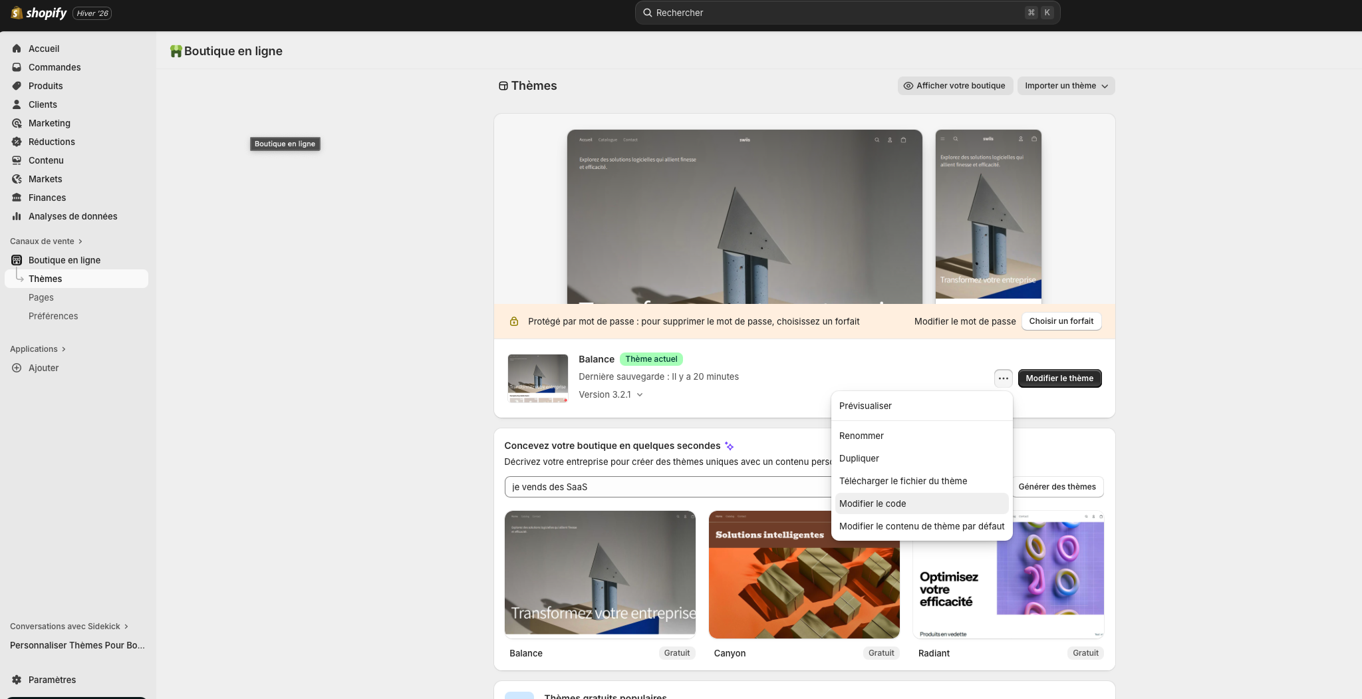The width and height of the screenshot is (1362, 699).
Task: Open Pages under Boutique en ligne
Action: coord(41,297)
